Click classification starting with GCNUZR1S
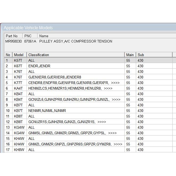176x176 pixels. click(62, 122)
